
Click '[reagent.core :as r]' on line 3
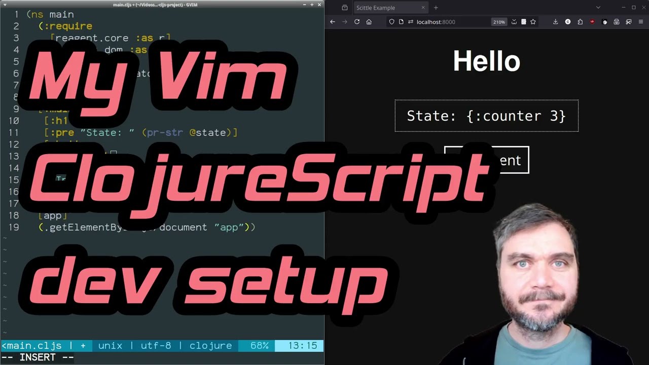(x=110, y=38)
